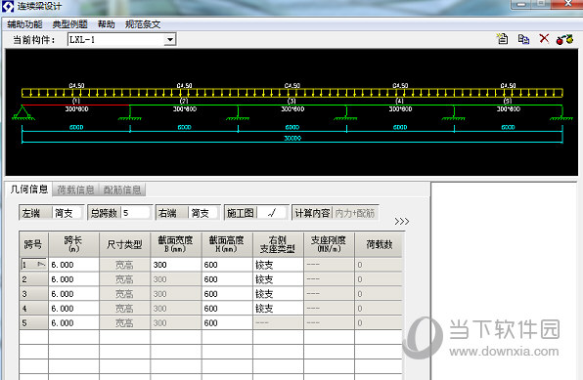Click the title bar application logo icon
Screen dimensions: 583x380
(x=8, y=6)
